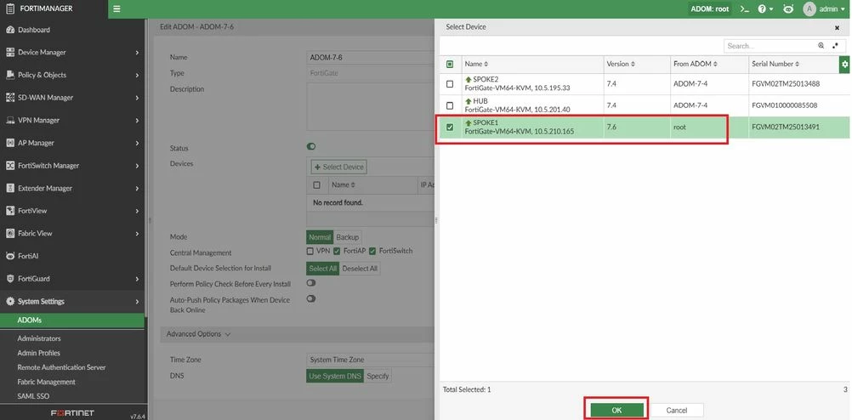Image resolution: width=852 pixels, height=420 pixels.
Task: Click the AP Manager sidebar icon
Action: (10, 143)
